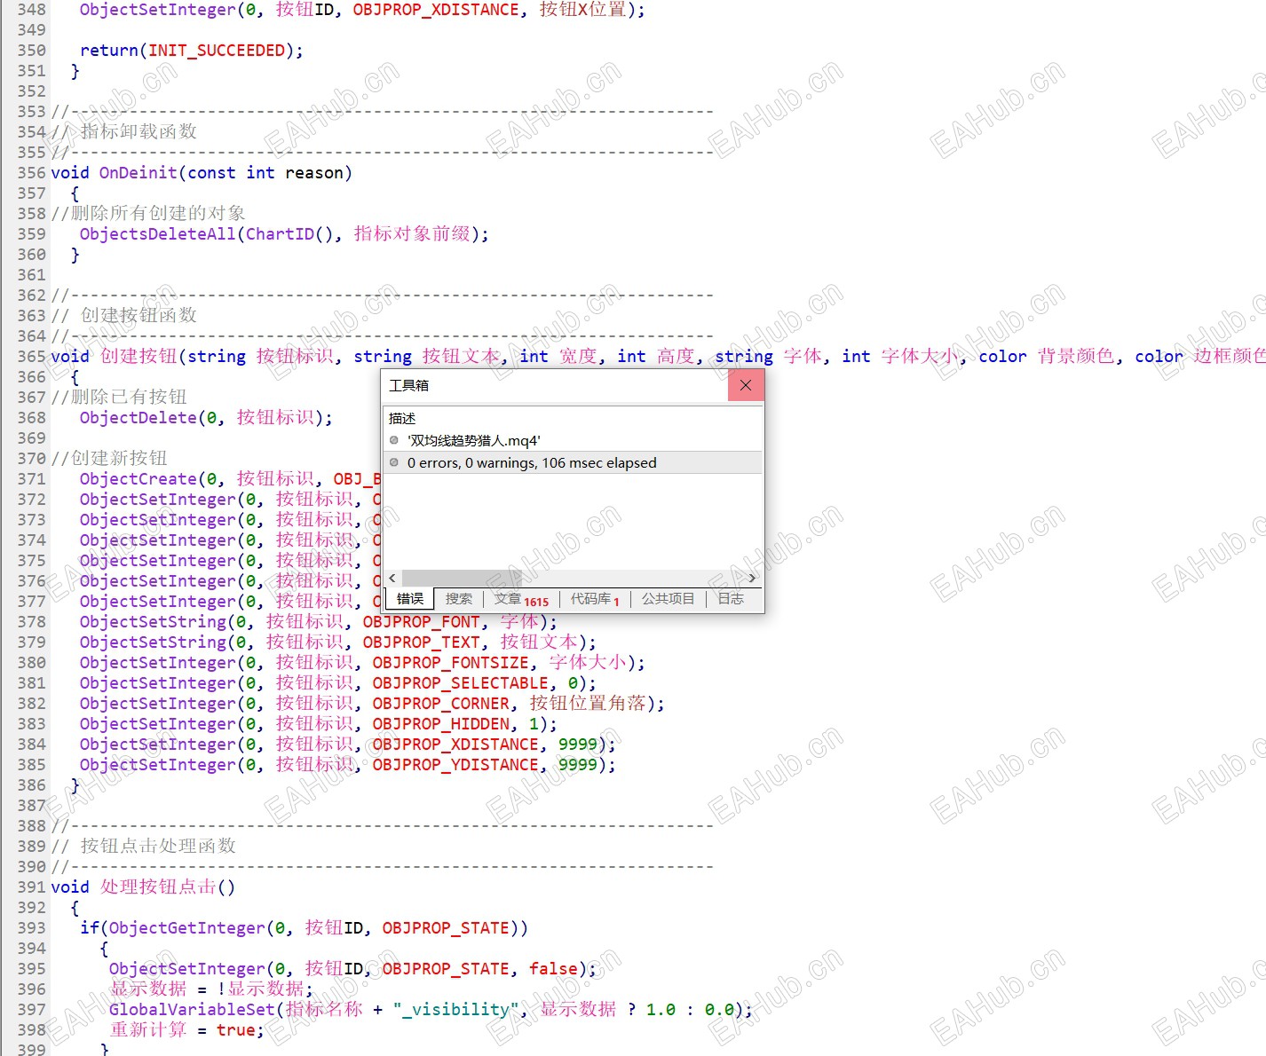This screenshot has width=1266, height=1056.
Task: Click the 工具箱 title bar text
Action: tap(408, 385)
